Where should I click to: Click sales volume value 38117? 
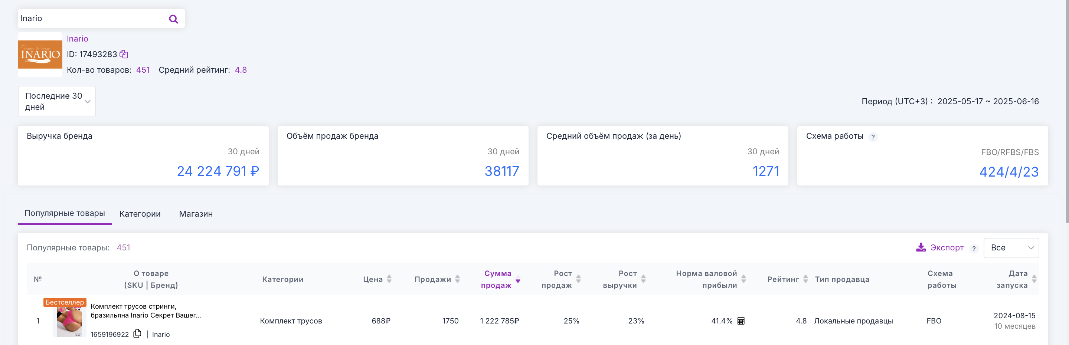pyautogui.click(x=502, y=171)
